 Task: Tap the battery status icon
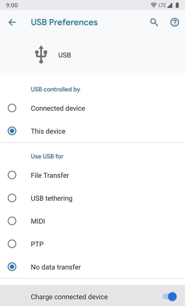pyautogui.click(x=177, y=5)
